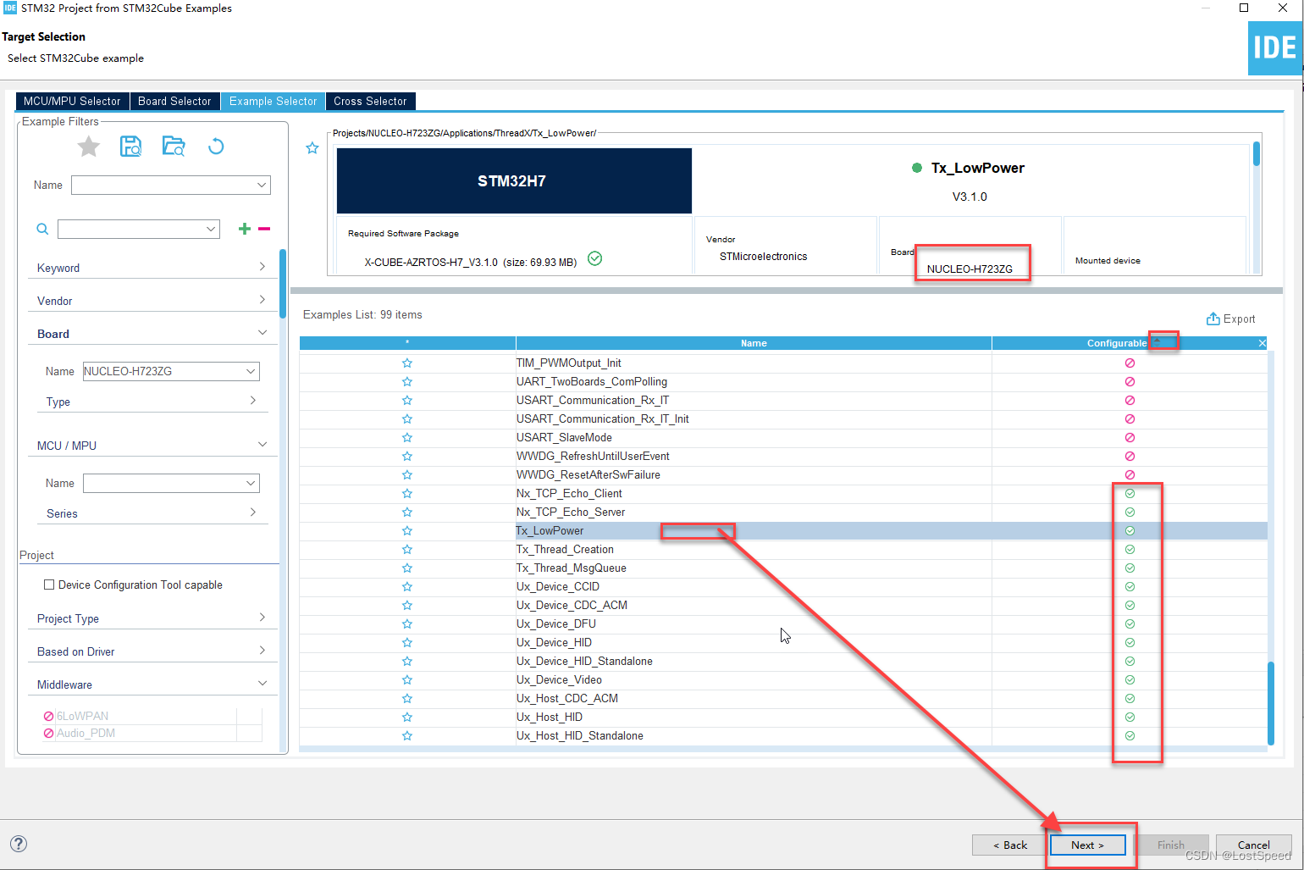Click the favorites star filter icon
Image resolution: width=1304 pixels, height=870 pixels.
point(89,147)
